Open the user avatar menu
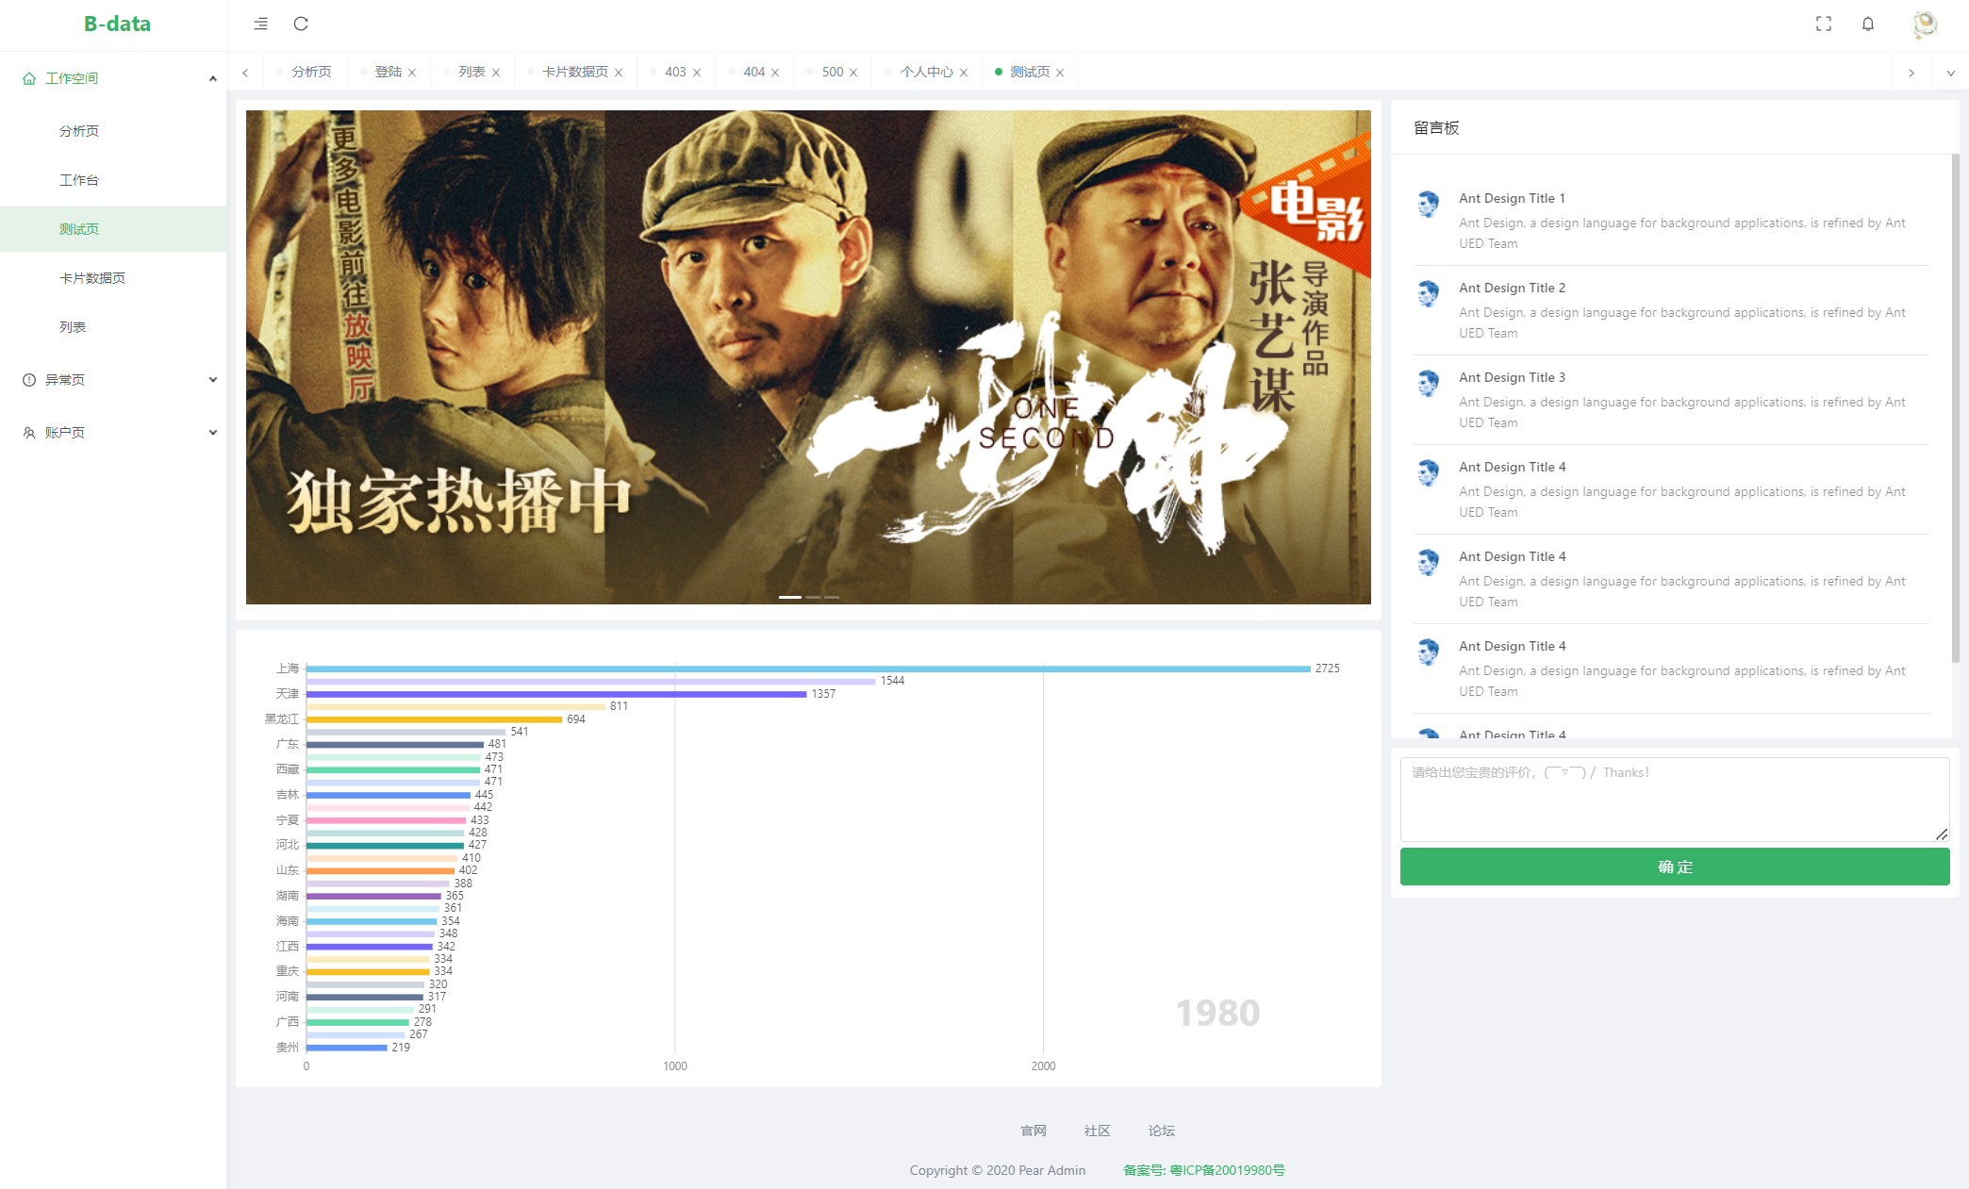 pos(1925,24)
